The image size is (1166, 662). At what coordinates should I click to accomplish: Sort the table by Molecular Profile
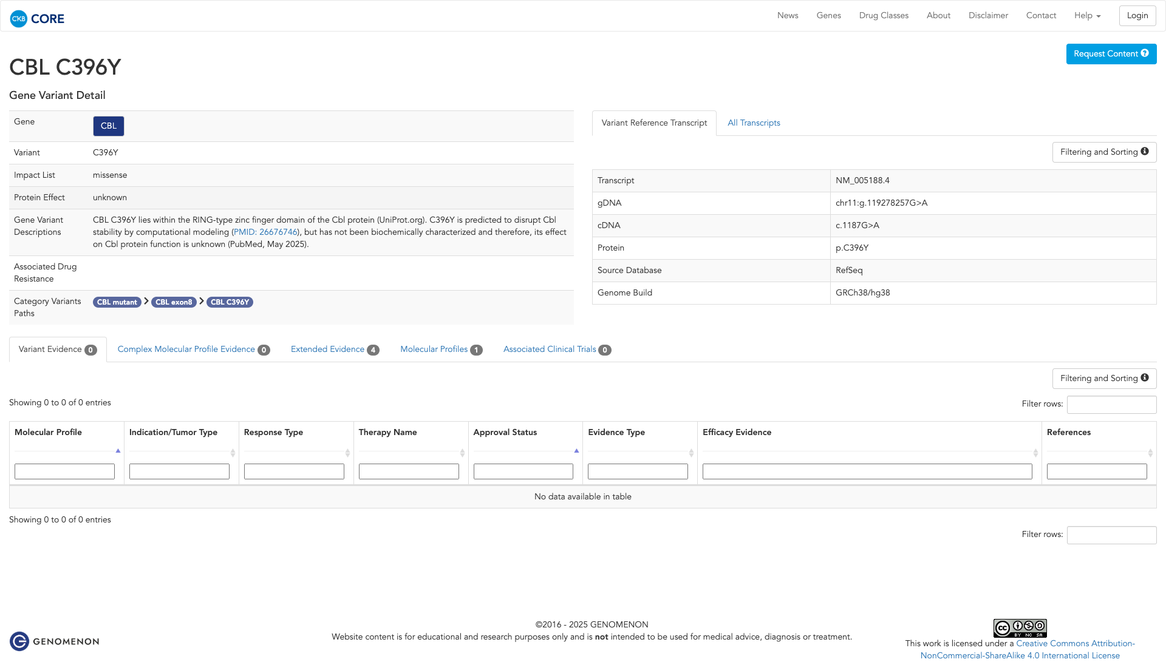pyautogui.click(x=118, y=451)
